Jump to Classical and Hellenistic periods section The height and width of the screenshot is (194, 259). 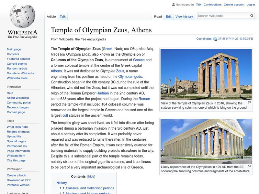click(x=90, y=188)
